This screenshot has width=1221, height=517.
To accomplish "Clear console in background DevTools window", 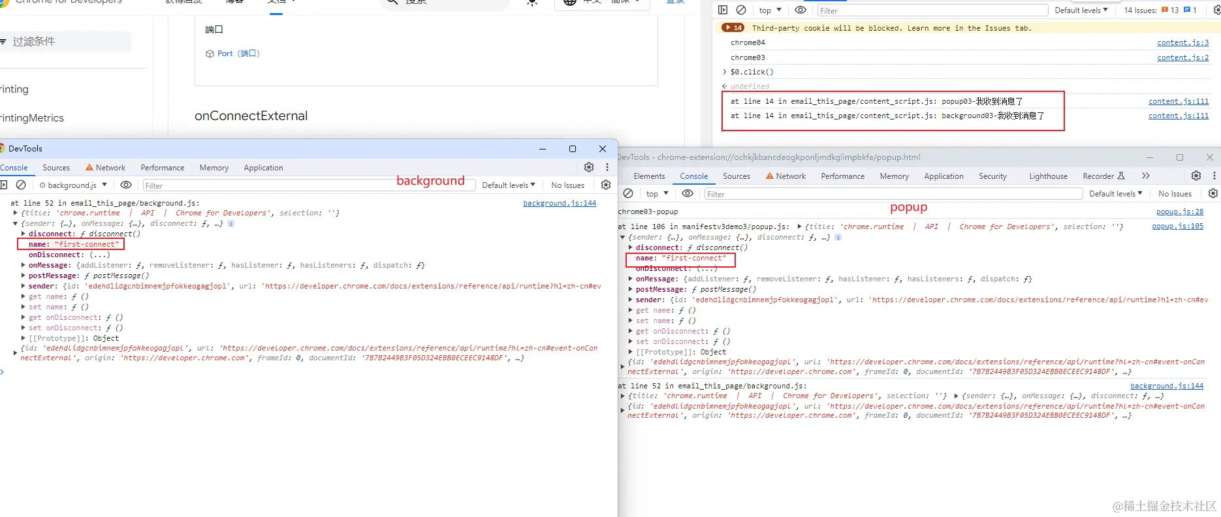I will 21,185.
